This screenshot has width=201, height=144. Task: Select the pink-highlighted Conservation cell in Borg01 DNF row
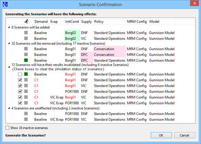pyautogui.click(x=110, y=49)
